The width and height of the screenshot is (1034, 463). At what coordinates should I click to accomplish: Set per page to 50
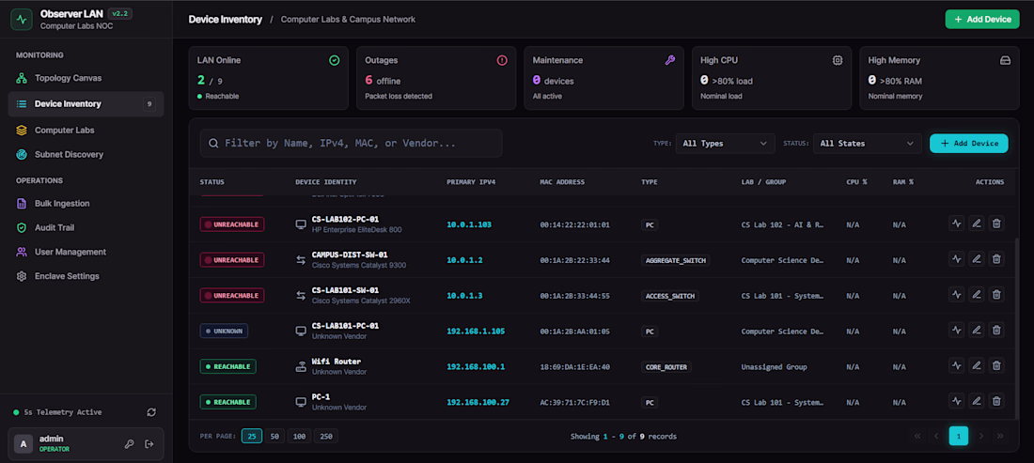pos(274,436)
